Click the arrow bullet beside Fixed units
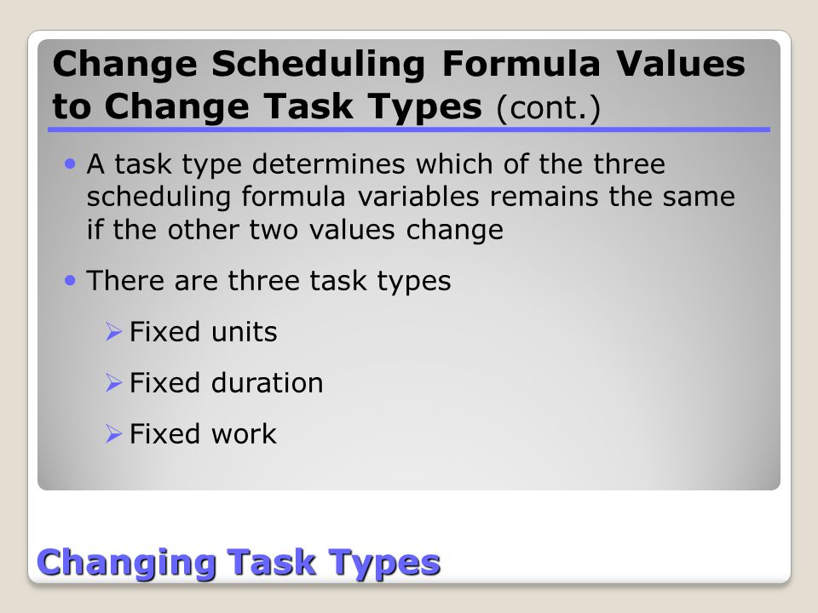The image size is (818, 613). [x=113, y=331]
